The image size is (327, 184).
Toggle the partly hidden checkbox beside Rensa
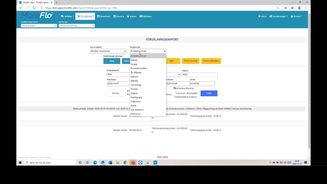pos(126,94)
